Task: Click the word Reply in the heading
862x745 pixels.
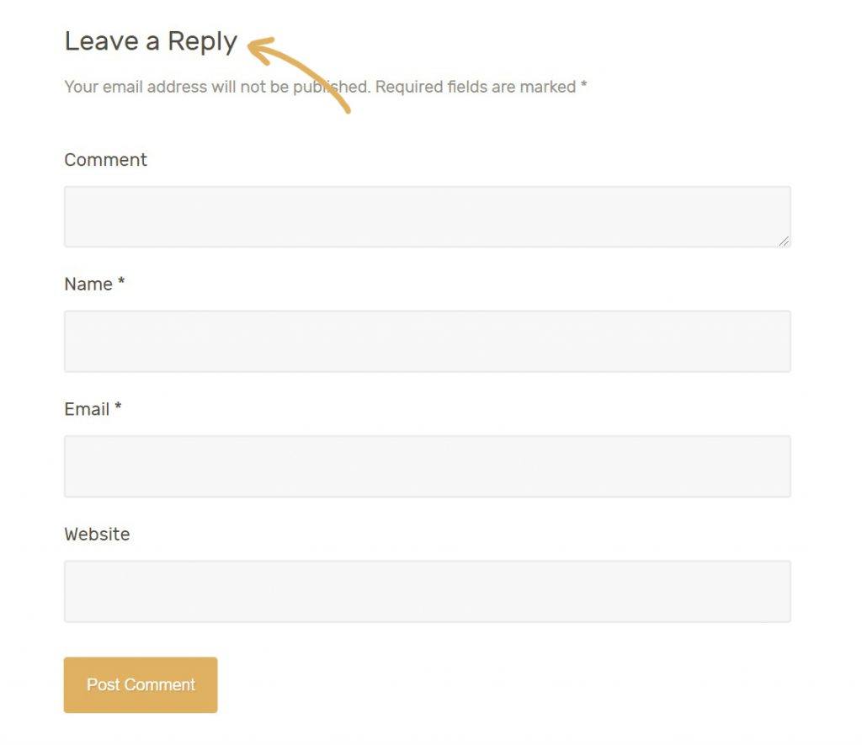Action: (202, 42)
